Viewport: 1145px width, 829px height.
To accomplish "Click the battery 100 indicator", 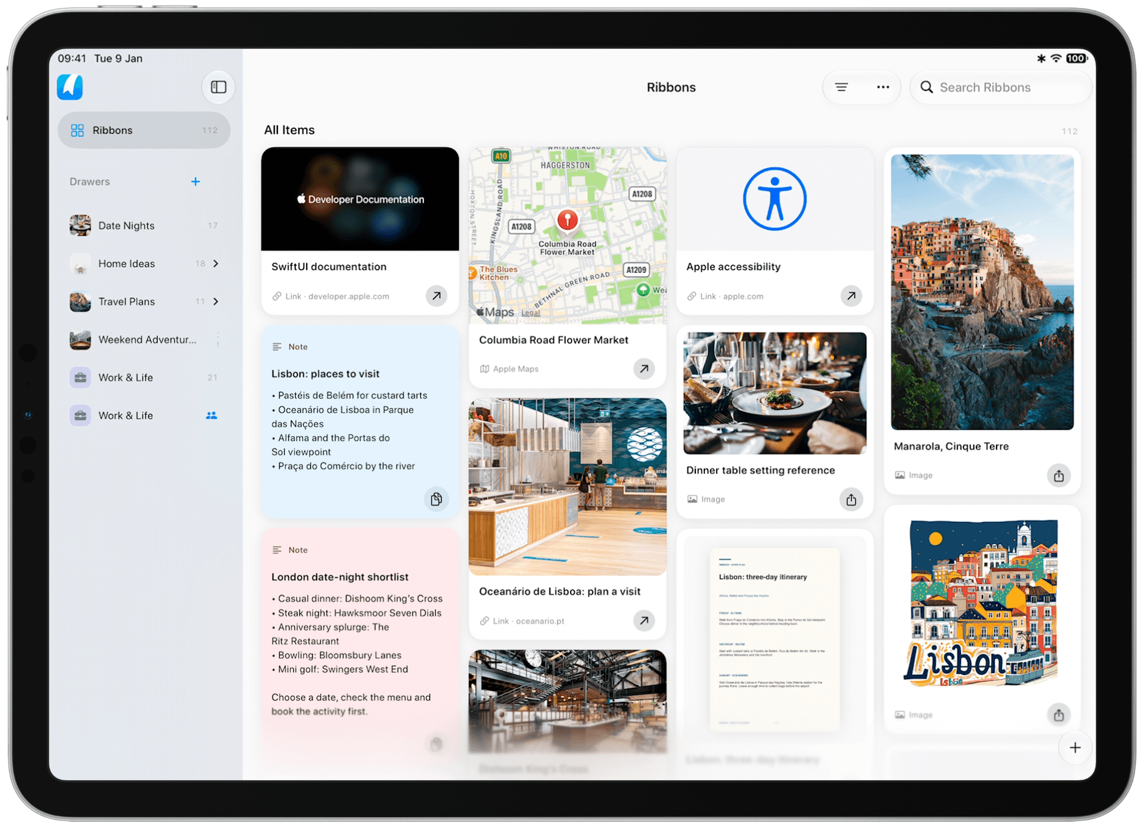I will click(x=1076, y=59).
